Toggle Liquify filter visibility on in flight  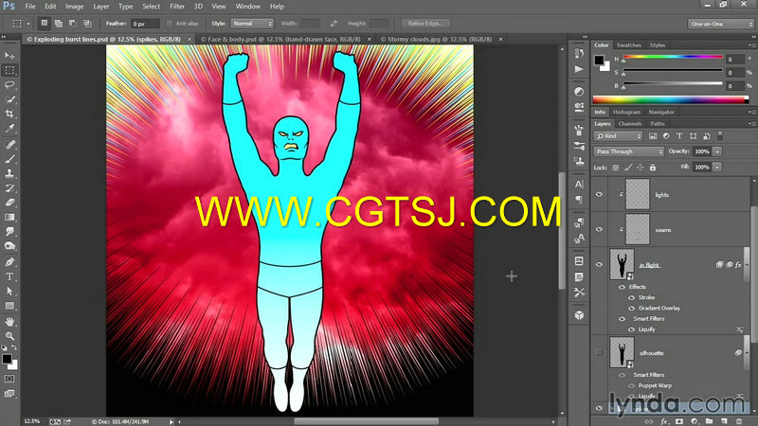point(631,329)
